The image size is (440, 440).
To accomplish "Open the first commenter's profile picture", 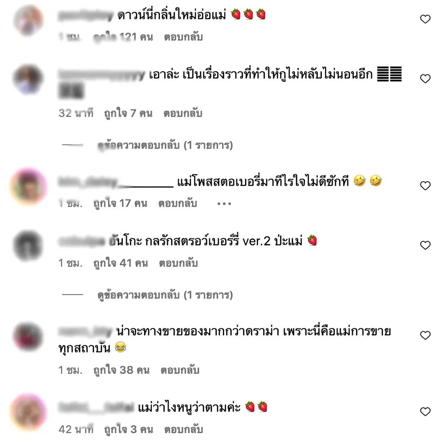I will pos(28,20).
